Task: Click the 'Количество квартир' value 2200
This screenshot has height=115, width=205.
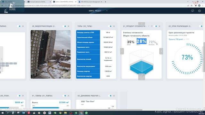Action: (x=108, y=76)
